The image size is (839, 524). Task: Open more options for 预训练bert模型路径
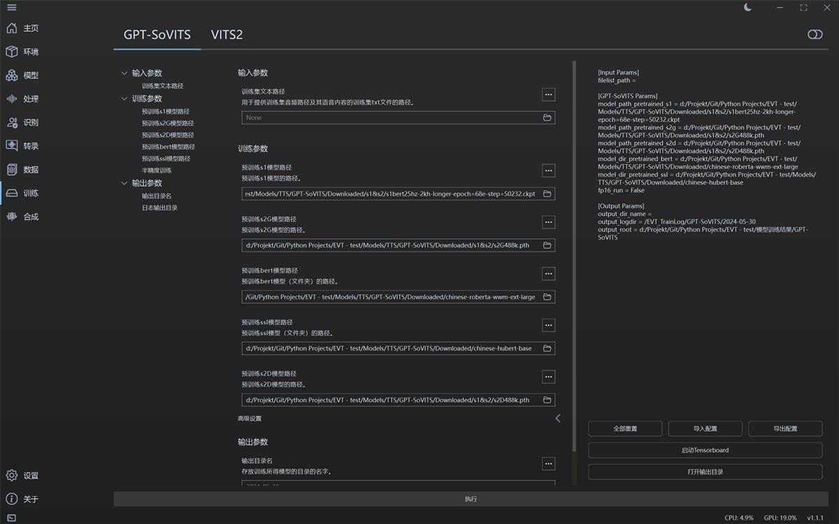(x=548, y=274)
